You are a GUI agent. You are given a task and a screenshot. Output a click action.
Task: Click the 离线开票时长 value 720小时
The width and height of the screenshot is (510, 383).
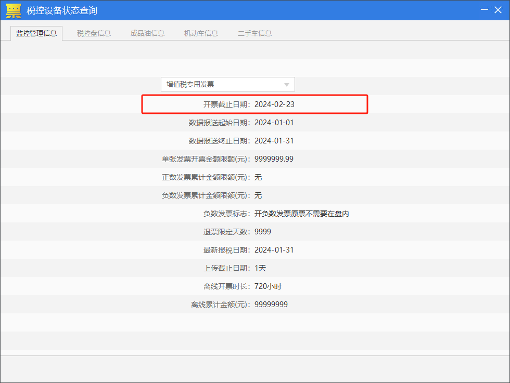[x=268, y=286]
